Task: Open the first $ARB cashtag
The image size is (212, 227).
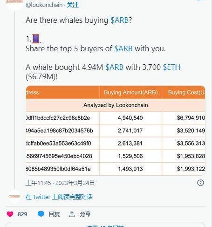Action: pyautogui.click(x=119, y=20)
